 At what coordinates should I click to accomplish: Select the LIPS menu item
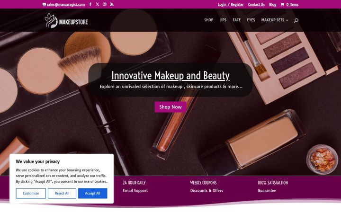pos(223,20)
